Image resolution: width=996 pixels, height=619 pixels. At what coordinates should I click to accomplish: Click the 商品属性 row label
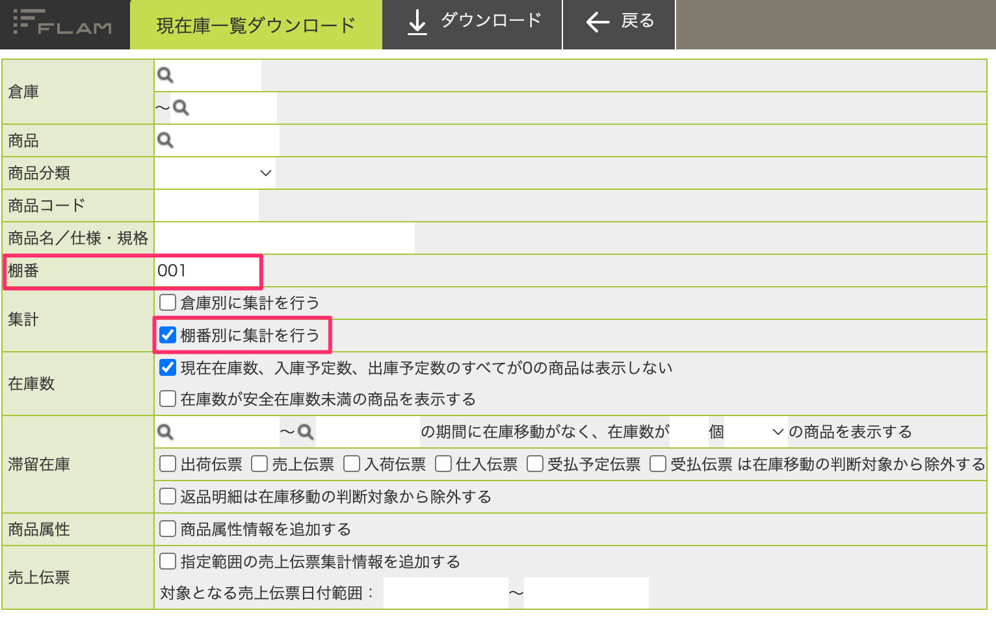point(39,529)
